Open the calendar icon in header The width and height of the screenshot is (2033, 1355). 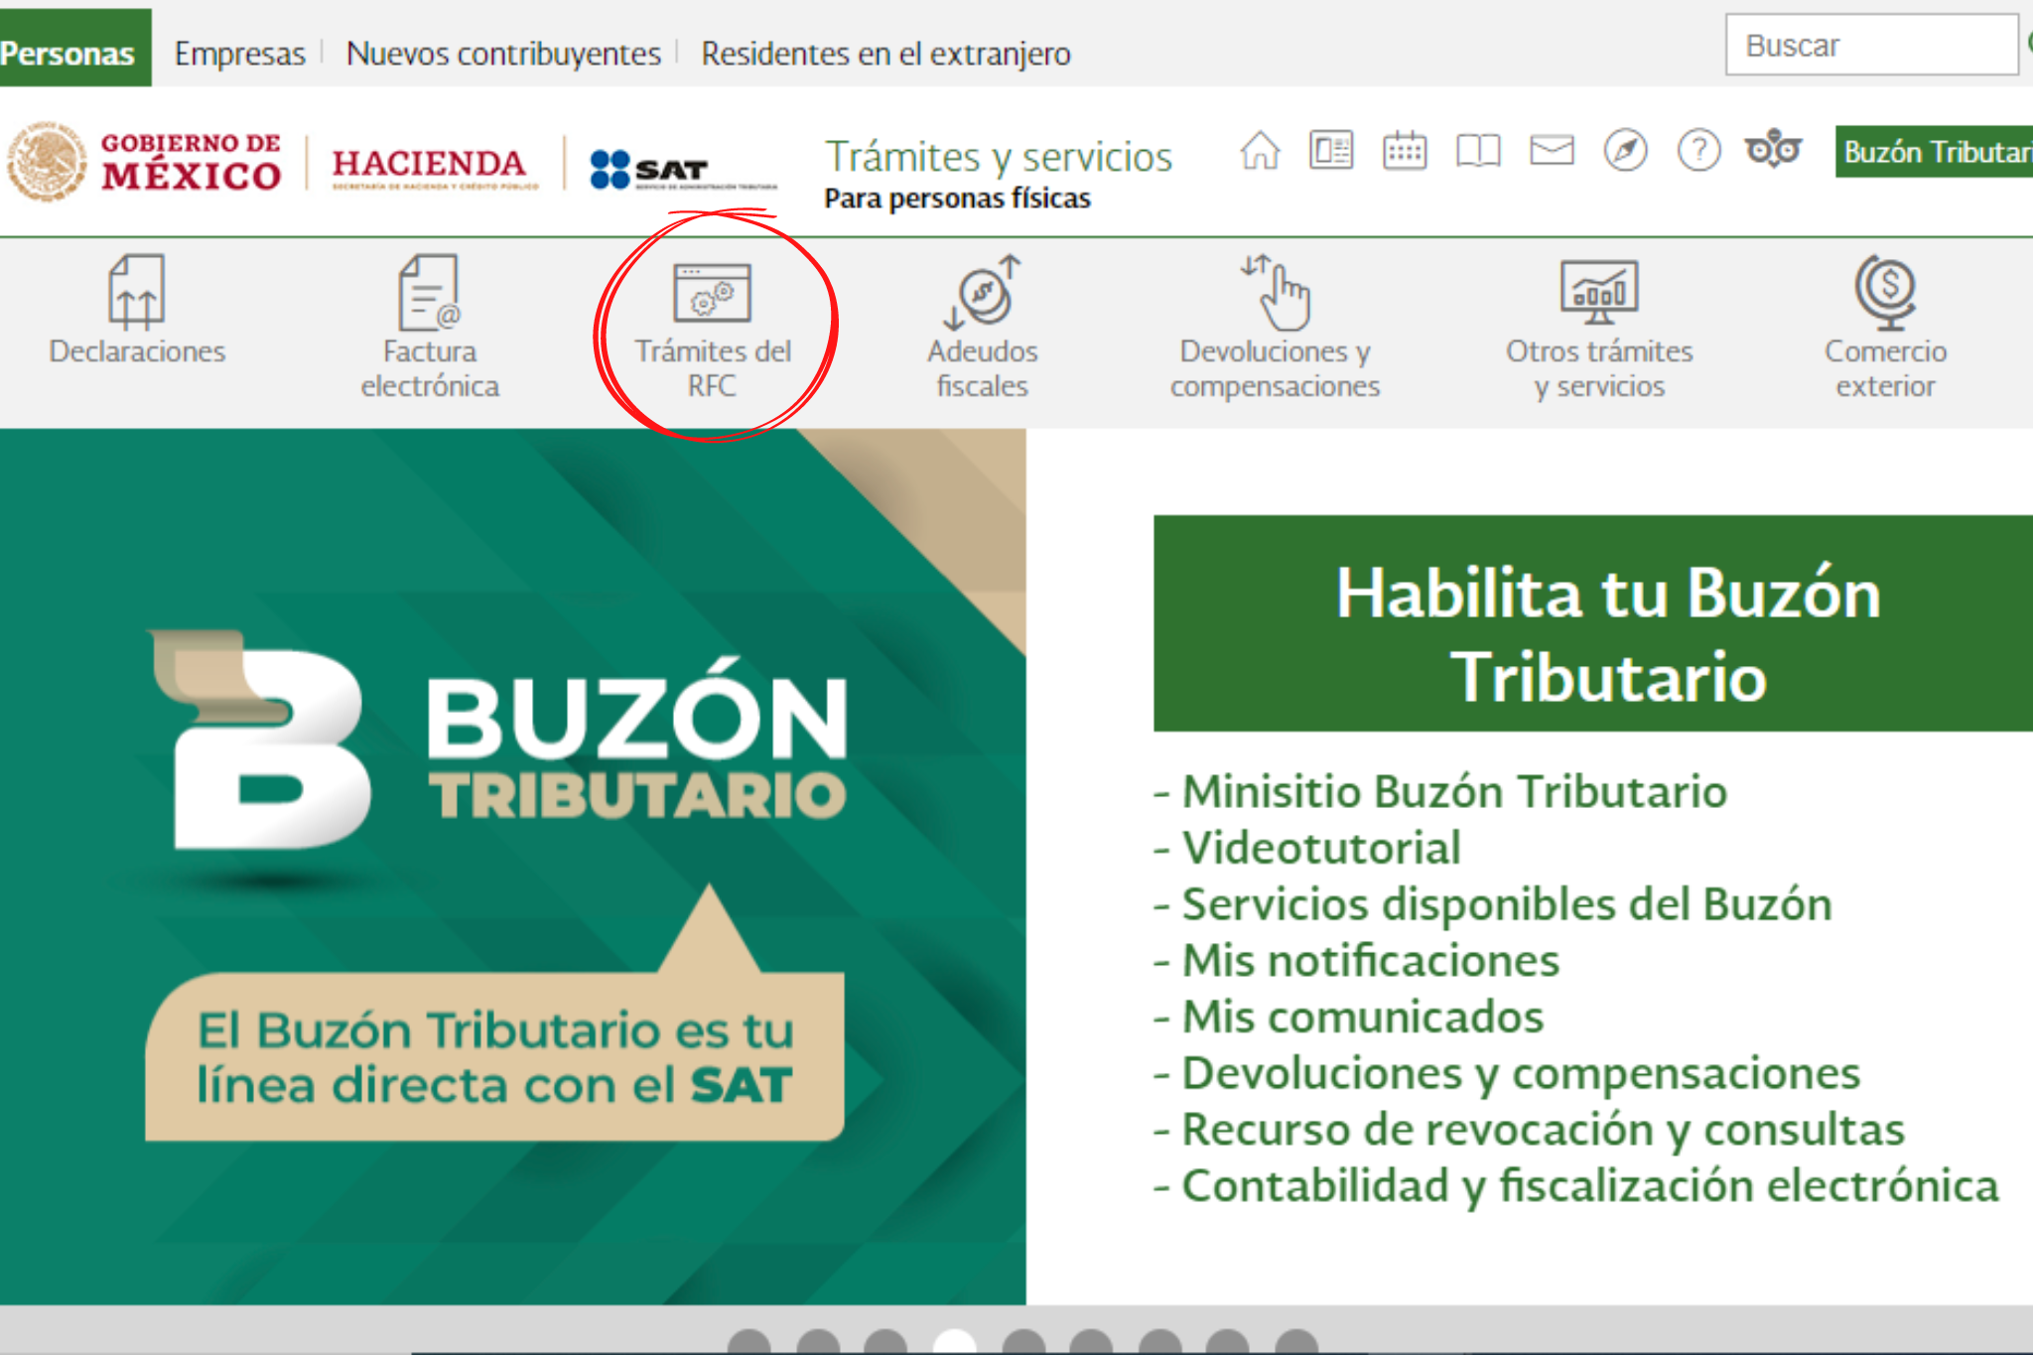[1404, 152]
